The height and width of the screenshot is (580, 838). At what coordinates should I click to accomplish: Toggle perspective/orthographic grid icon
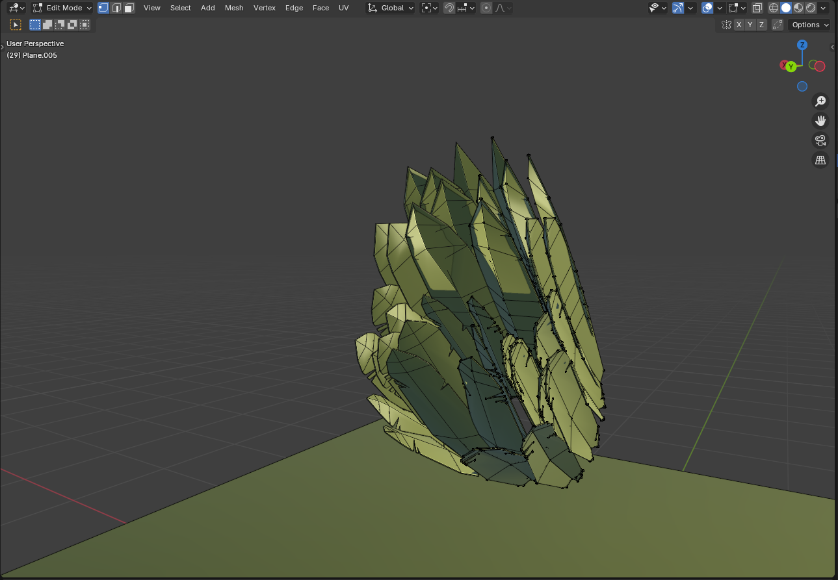(820, 160)
